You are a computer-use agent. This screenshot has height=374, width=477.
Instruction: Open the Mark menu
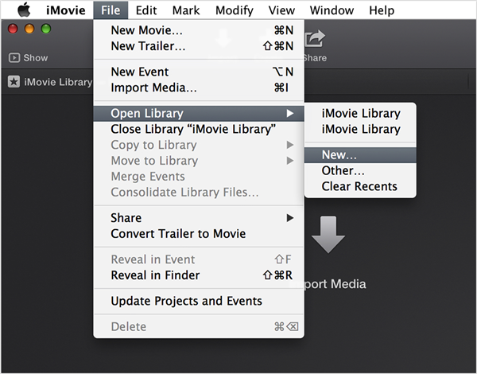tap(186, 10)
